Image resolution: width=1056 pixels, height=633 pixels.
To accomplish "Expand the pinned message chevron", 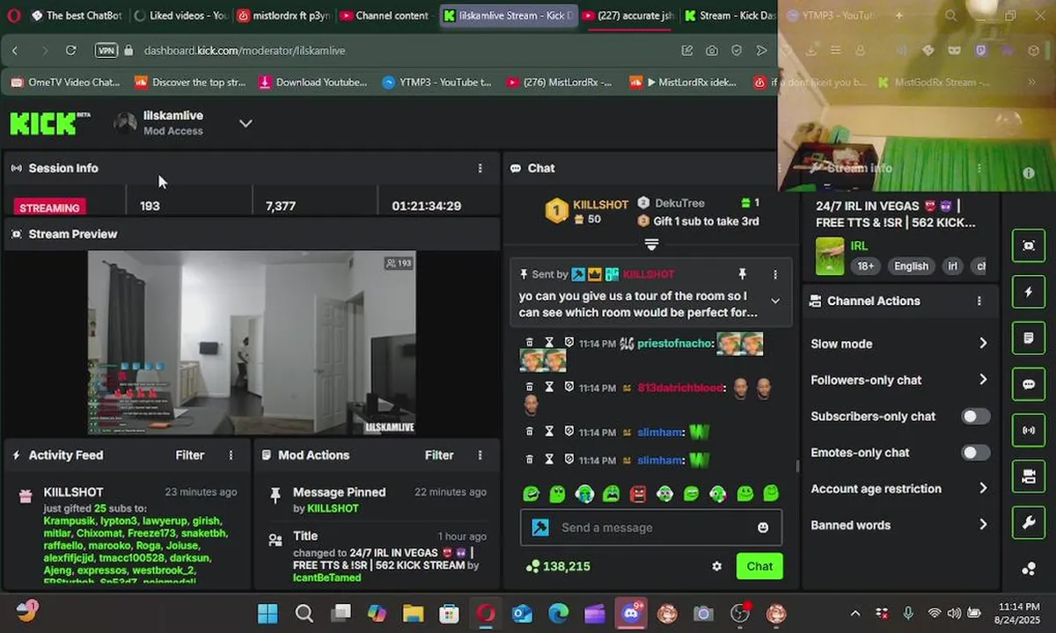I will point(775,301).
